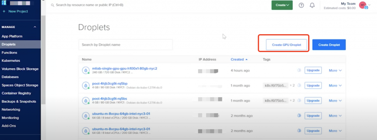Click the search magnifier icon in top bar
The height and width of the screenshot is (140, 377).
53,5
